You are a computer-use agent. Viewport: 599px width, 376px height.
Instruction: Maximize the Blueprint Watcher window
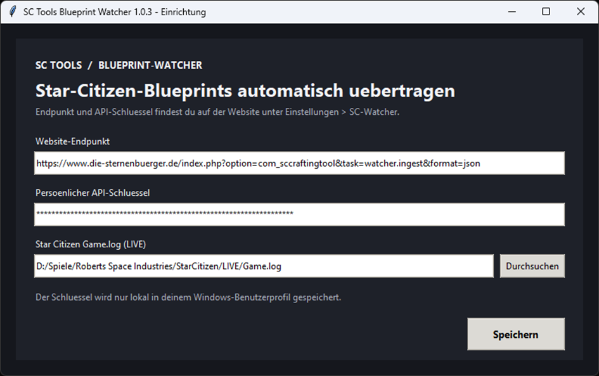546,12
